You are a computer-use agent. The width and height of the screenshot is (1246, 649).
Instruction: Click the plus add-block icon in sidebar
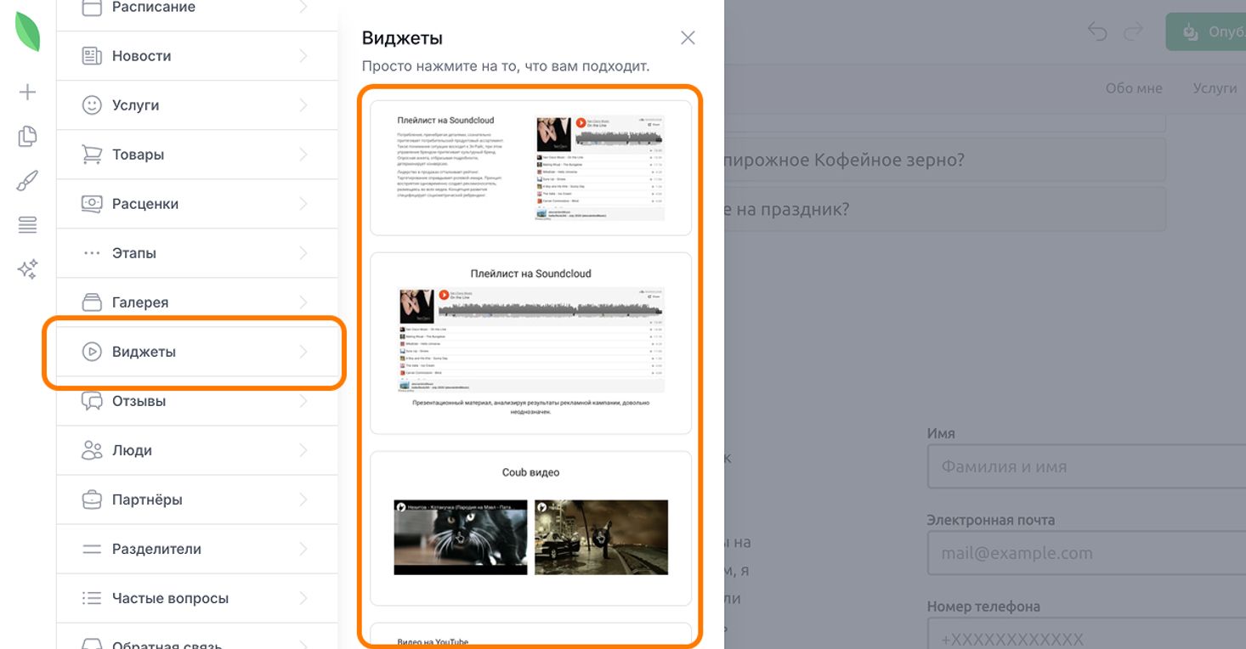(x=27, y=92)
